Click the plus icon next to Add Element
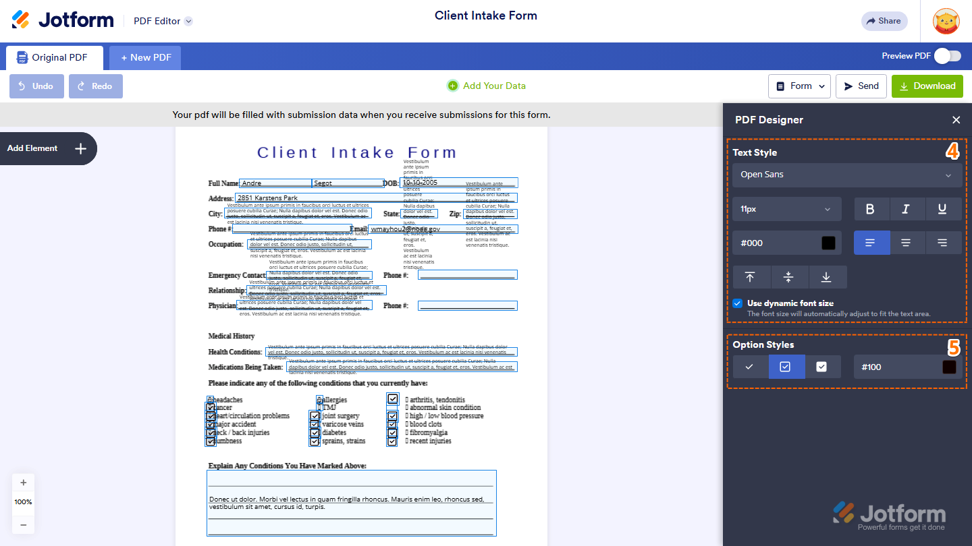Viewport: 972px width, 546px height. pos(80,148)
